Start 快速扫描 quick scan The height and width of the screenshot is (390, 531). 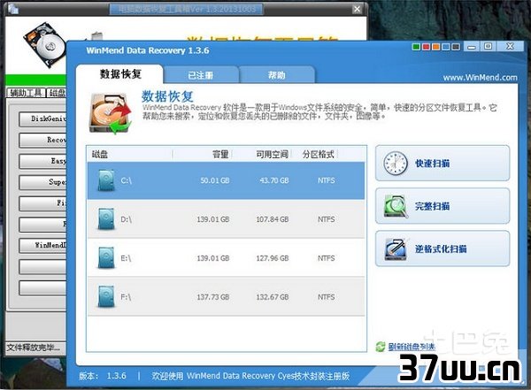442,164
